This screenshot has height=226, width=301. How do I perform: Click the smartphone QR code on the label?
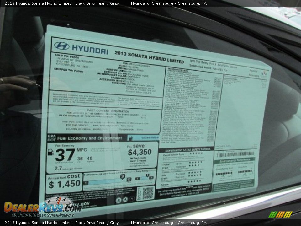[x=148, y=193]
